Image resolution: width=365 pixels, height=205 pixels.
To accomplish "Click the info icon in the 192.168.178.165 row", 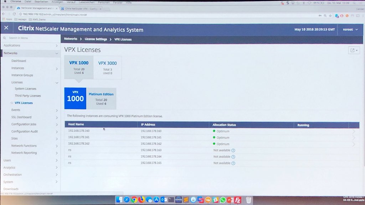I will 233,163.
